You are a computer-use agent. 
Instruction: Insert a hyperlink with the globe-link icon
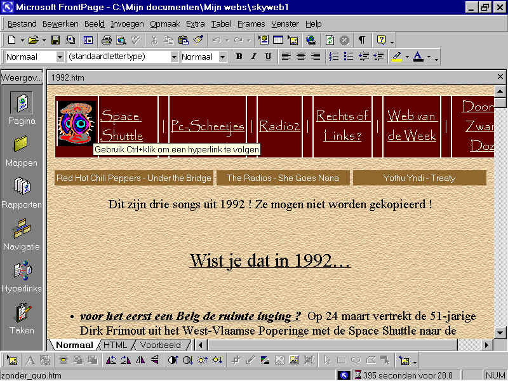tap(311, 40)
